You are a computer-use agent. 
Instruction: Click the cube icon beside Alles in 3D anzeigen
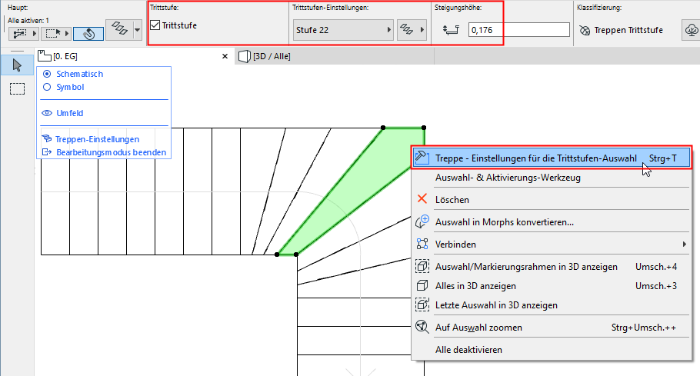(x=422, y=285)
